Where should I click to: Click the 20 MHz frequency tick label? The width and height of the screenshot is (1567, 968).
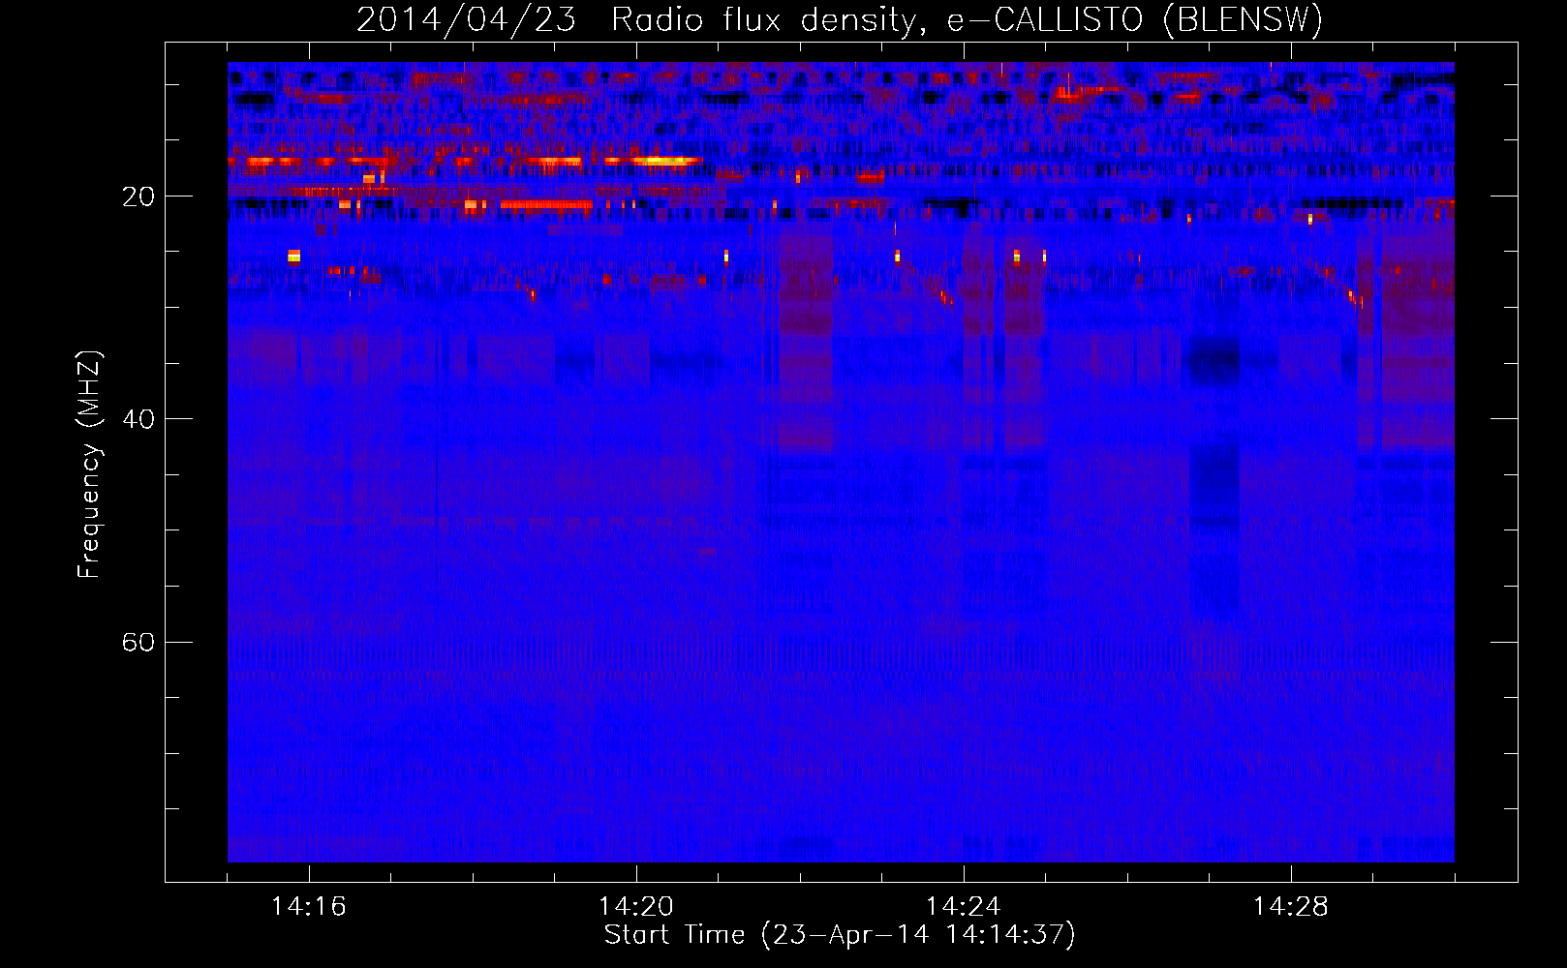pos(138,197)
